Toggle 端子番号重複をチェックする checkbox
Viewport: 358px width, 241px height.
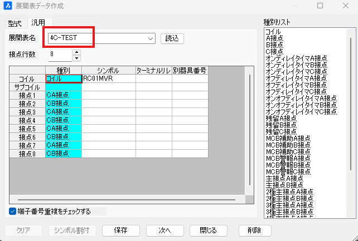(x=12, y=212)
